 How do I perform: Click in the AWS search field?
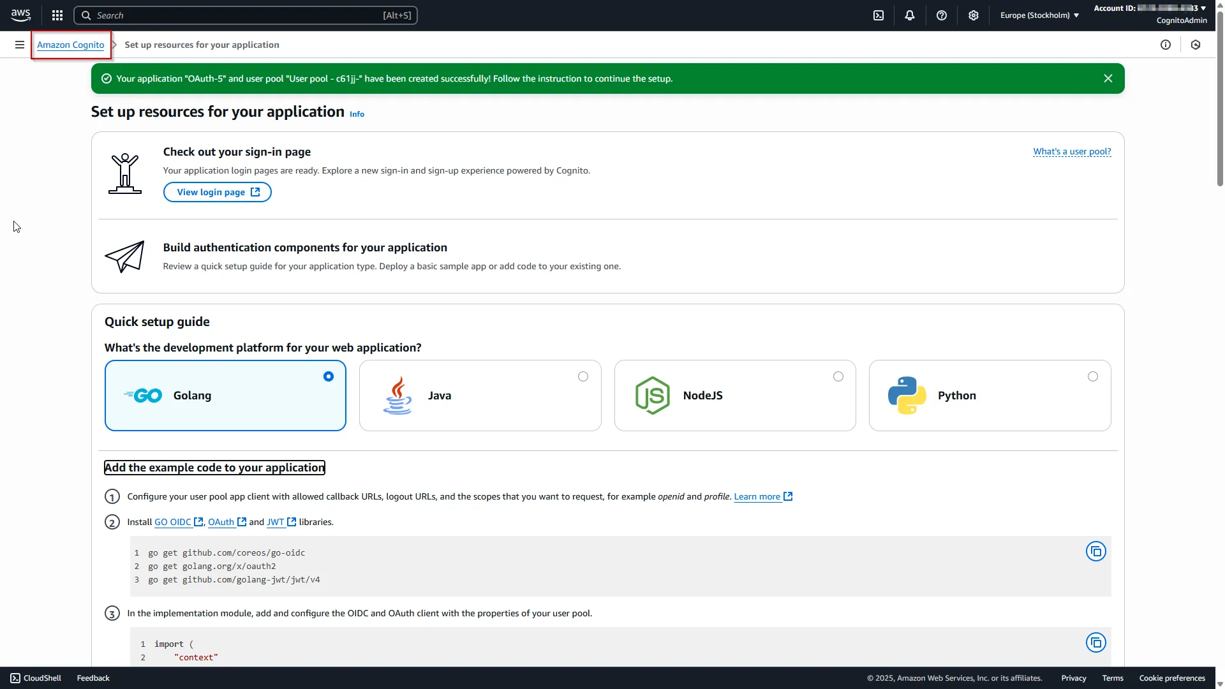(246, 15)
